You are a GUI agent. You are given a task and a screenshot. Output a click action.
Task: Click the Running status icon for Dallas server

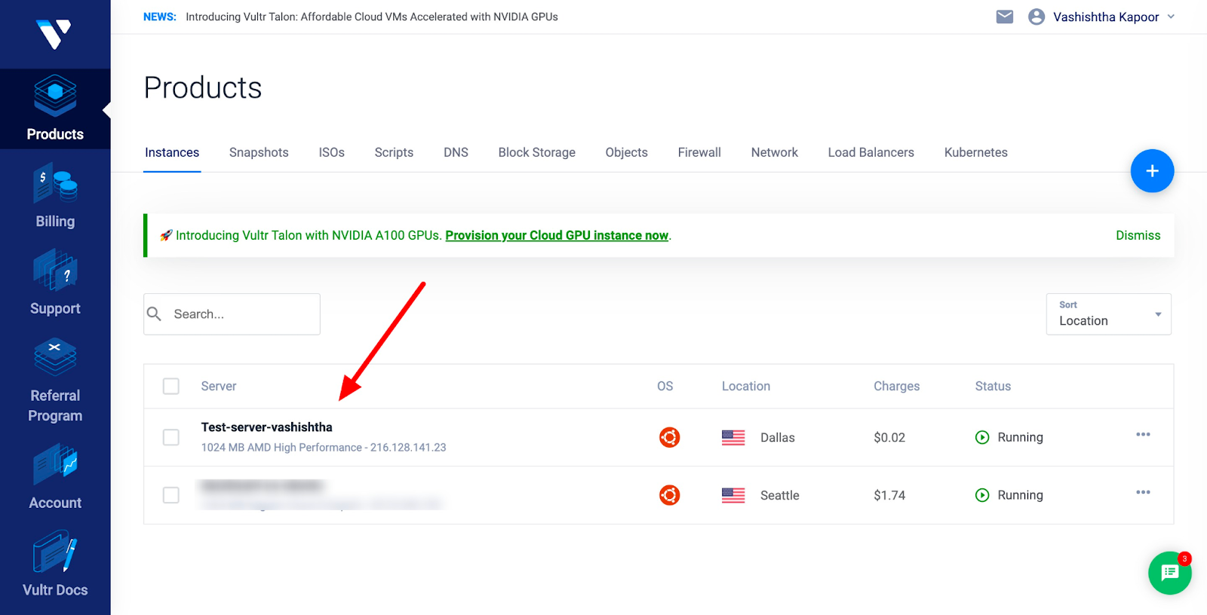click(x=982, y=437)
